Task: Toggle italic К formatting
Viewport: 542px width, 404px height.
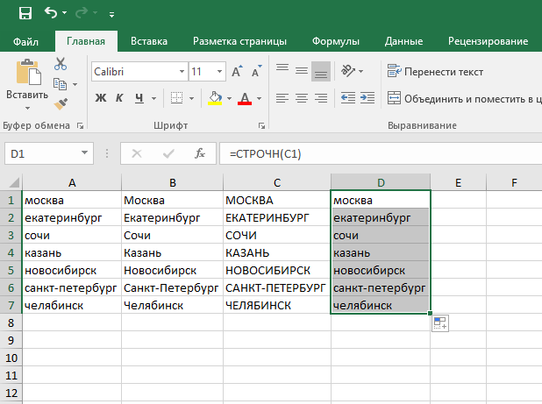Action: coord(119,98)
